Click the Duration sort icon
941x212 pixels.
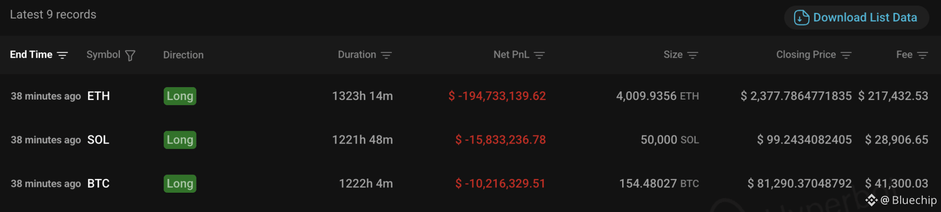coord(386,55)
